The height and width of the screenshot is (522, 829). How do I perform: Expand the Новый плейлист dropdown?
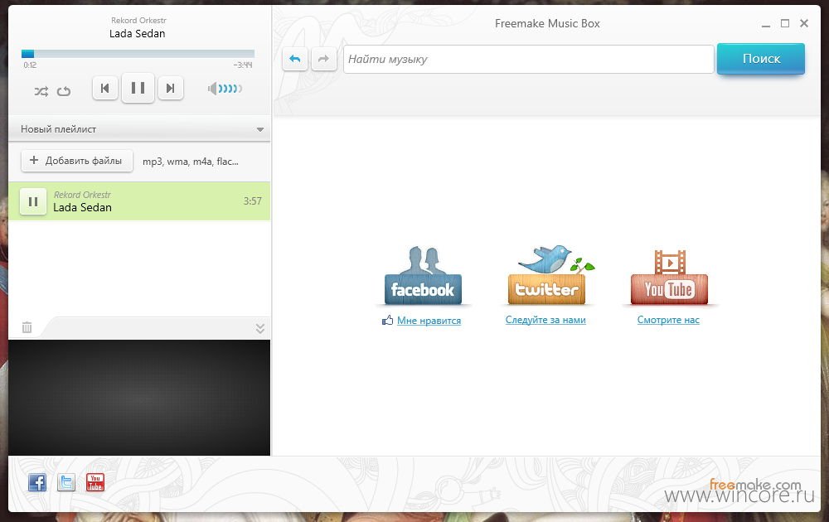[260, 129]
